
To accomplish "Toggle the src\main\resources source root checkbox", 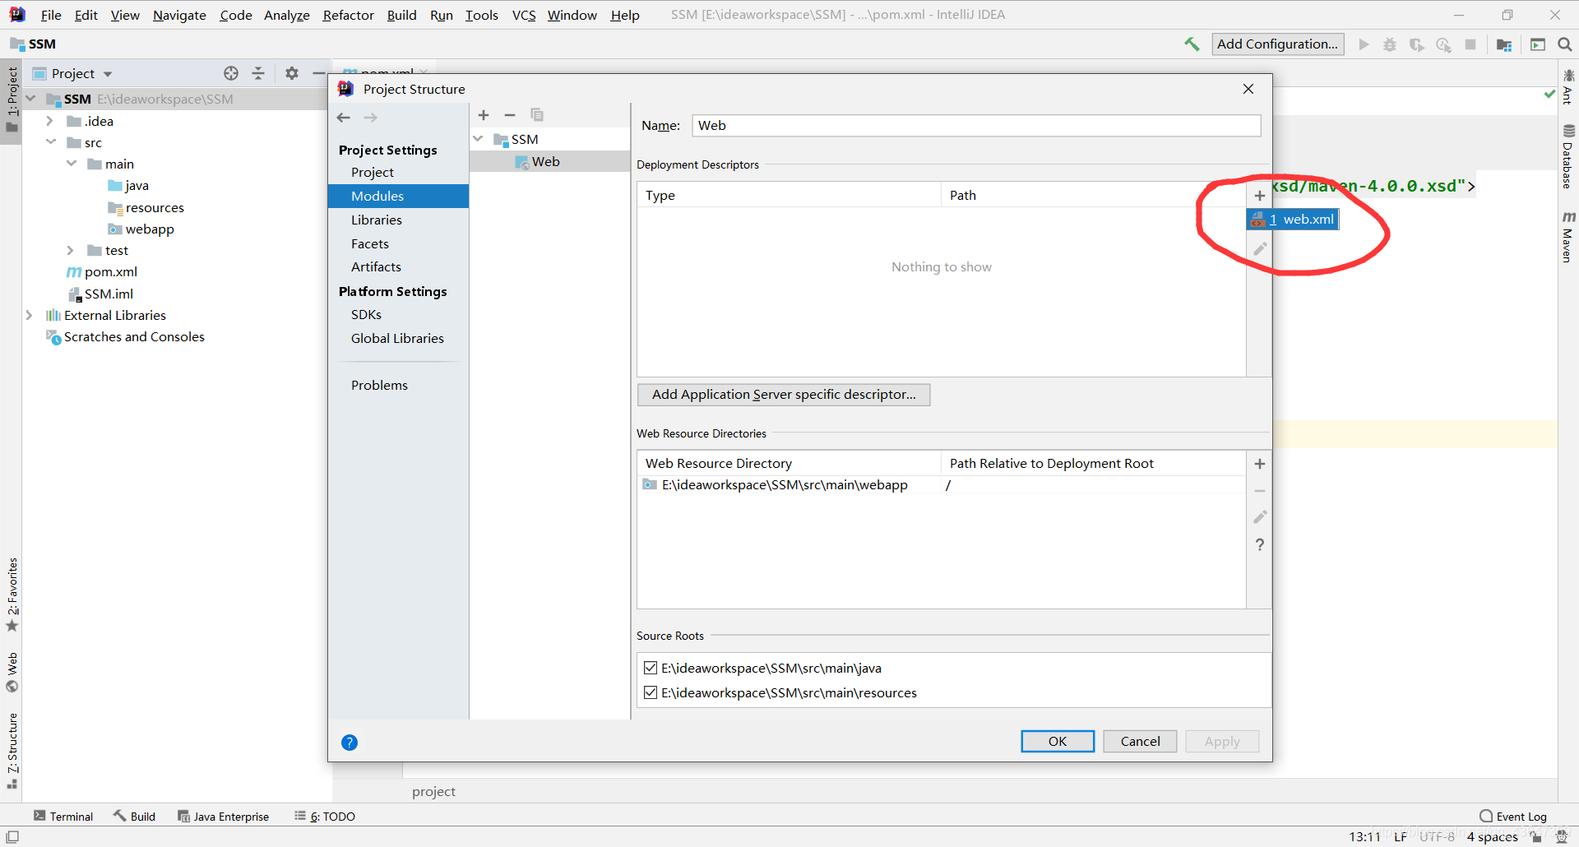I will [x=651, y=692].
